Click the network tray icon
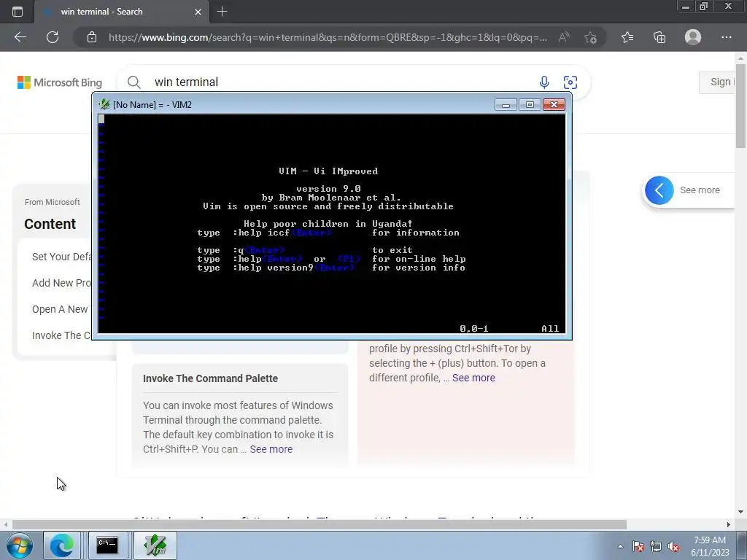Viewport: 747px width, 560px height. [x=656, y=546]
